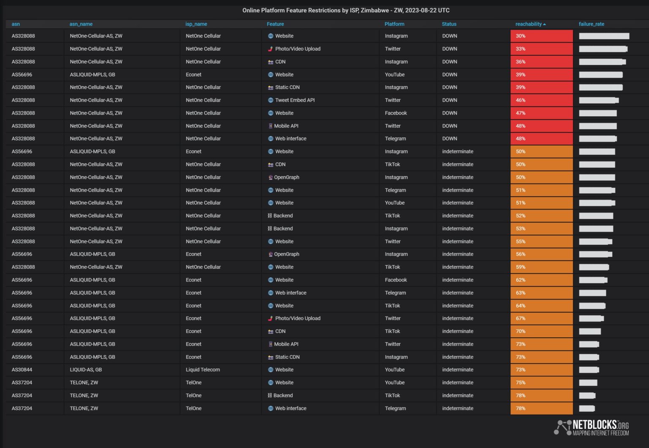Click TikTok platform in TelOne Backend row
This screenshot has width=649, height=448.
coord(393,396)
